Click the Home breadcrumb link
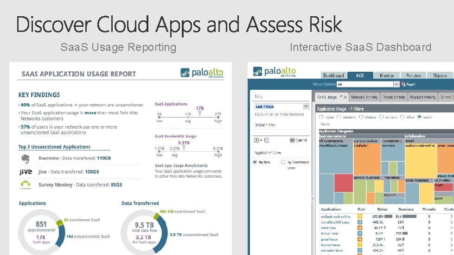This screenshot has height=255, width=454. pyautogui.click(x=325, y=124)
